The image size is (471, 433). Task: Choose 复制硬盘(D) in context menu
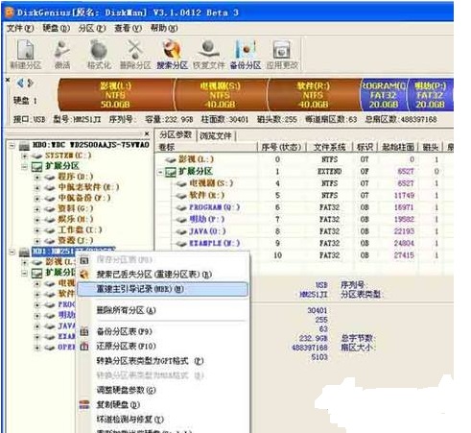[163, 405]
